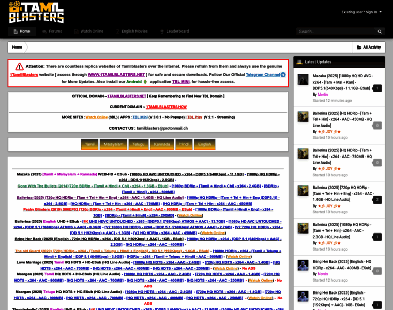Click Mazaka post avatar thumbnail
Screen dimensions: 393x310
[x=303, y=80]
